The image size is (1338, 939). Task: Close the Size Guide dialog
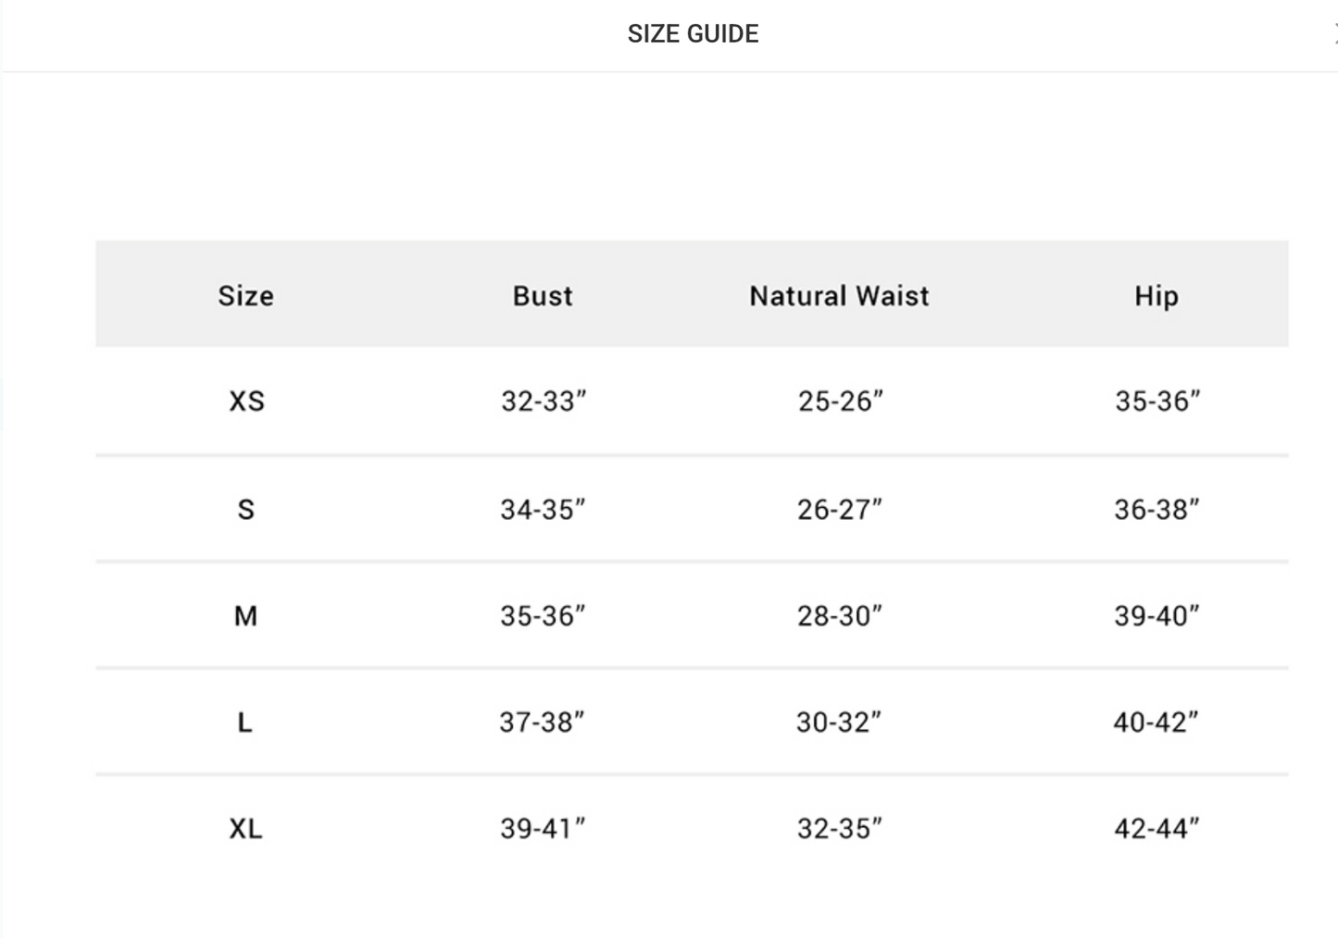[x=1334, y=34]
